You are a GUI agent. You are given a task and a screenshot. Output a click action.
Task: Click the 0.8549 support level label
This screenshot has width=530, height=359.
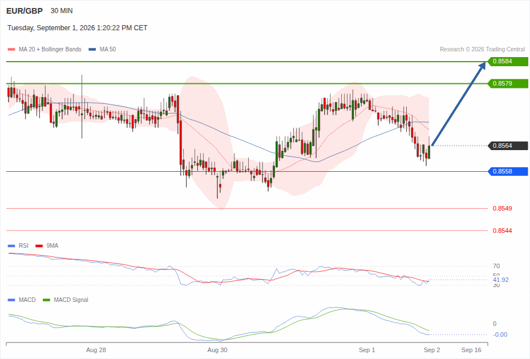pos(502,208)
